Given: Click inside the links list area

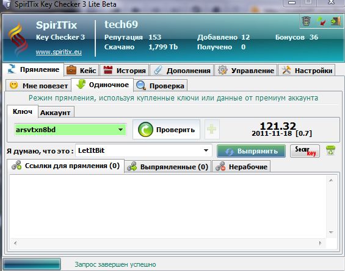Looking at the screenshot, I should pos(168,206).
